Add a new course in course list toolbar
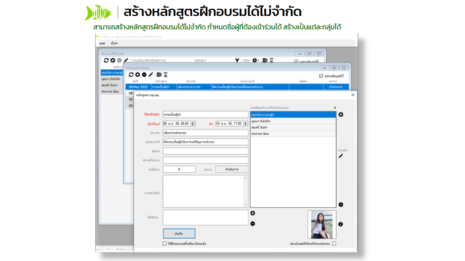The height and width of the screenshot is (261, 465). pyautogui.click(x=138, y=74)
